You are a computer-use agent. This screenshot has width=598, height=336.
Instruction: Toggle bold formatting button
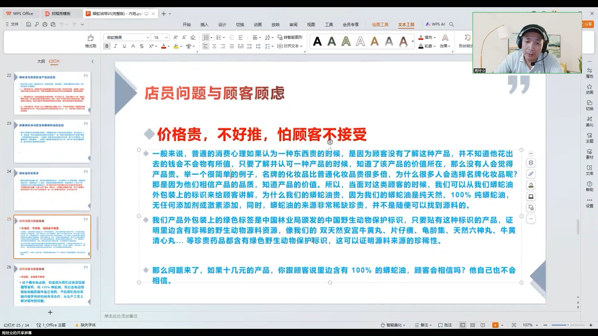coord(107,46)
